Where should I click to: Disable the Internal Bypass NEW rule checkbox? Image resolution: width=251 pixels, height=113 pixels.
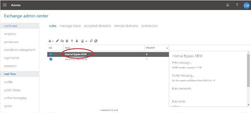pos(51,54)
